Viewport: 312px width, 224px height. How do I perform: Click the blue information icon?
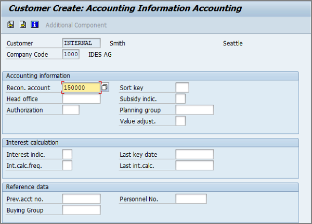35,24
